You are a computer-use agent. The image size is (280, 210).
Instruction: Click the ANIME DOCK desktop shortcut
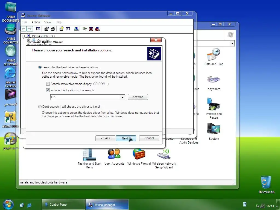click(x=10, y=119)
